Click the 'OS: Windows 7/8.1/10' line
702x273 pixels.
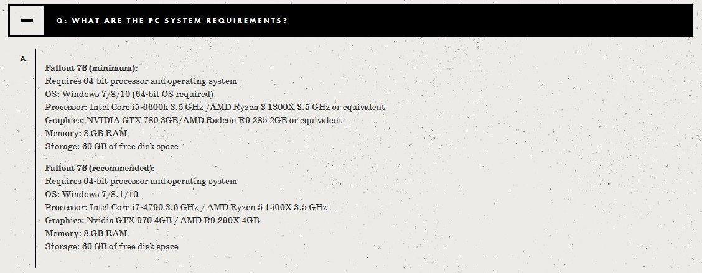[91, 194]
